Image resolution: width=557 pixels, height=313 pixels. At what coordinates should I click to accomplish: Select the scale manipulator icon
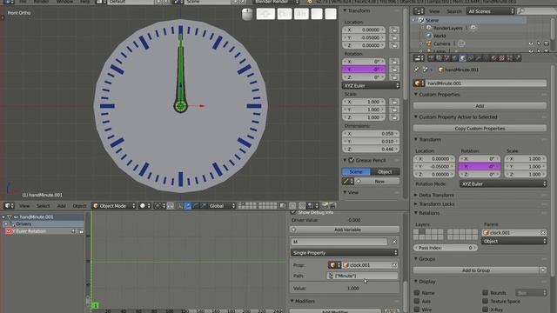(203, 206)
